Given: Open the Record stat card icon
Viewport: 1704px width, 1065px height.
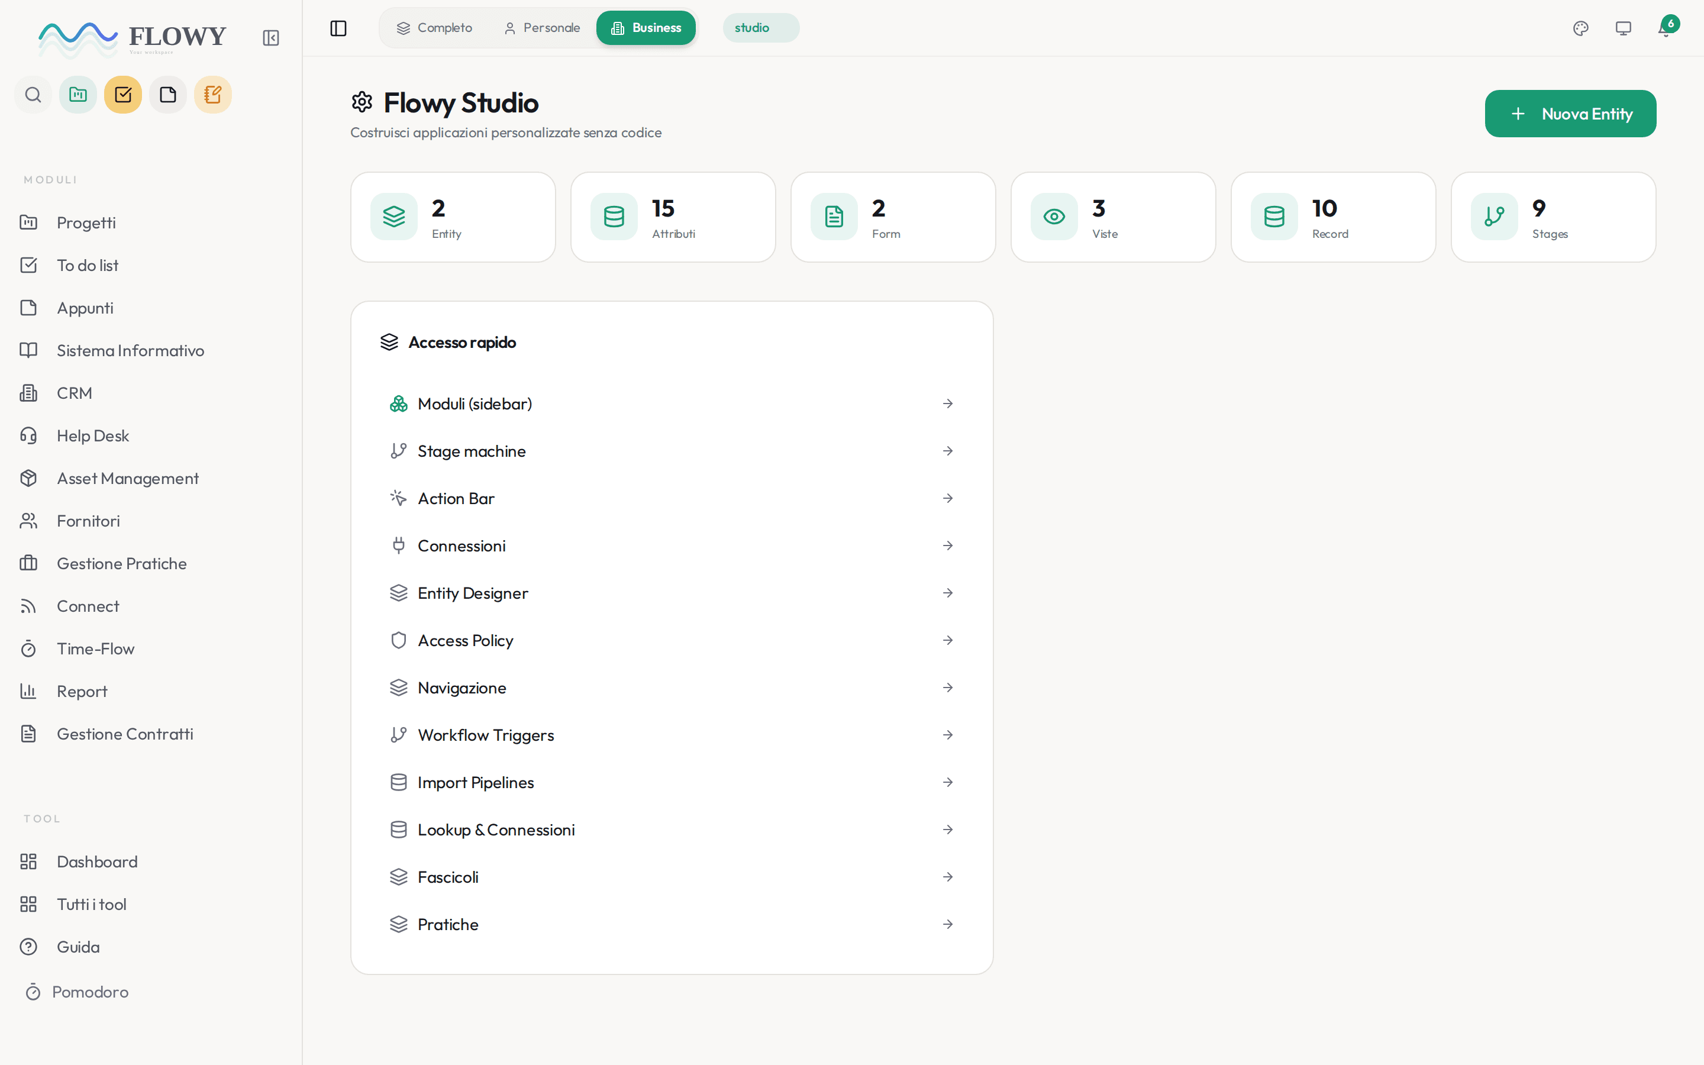Looking at the screenshot, I should [1274, 217].
